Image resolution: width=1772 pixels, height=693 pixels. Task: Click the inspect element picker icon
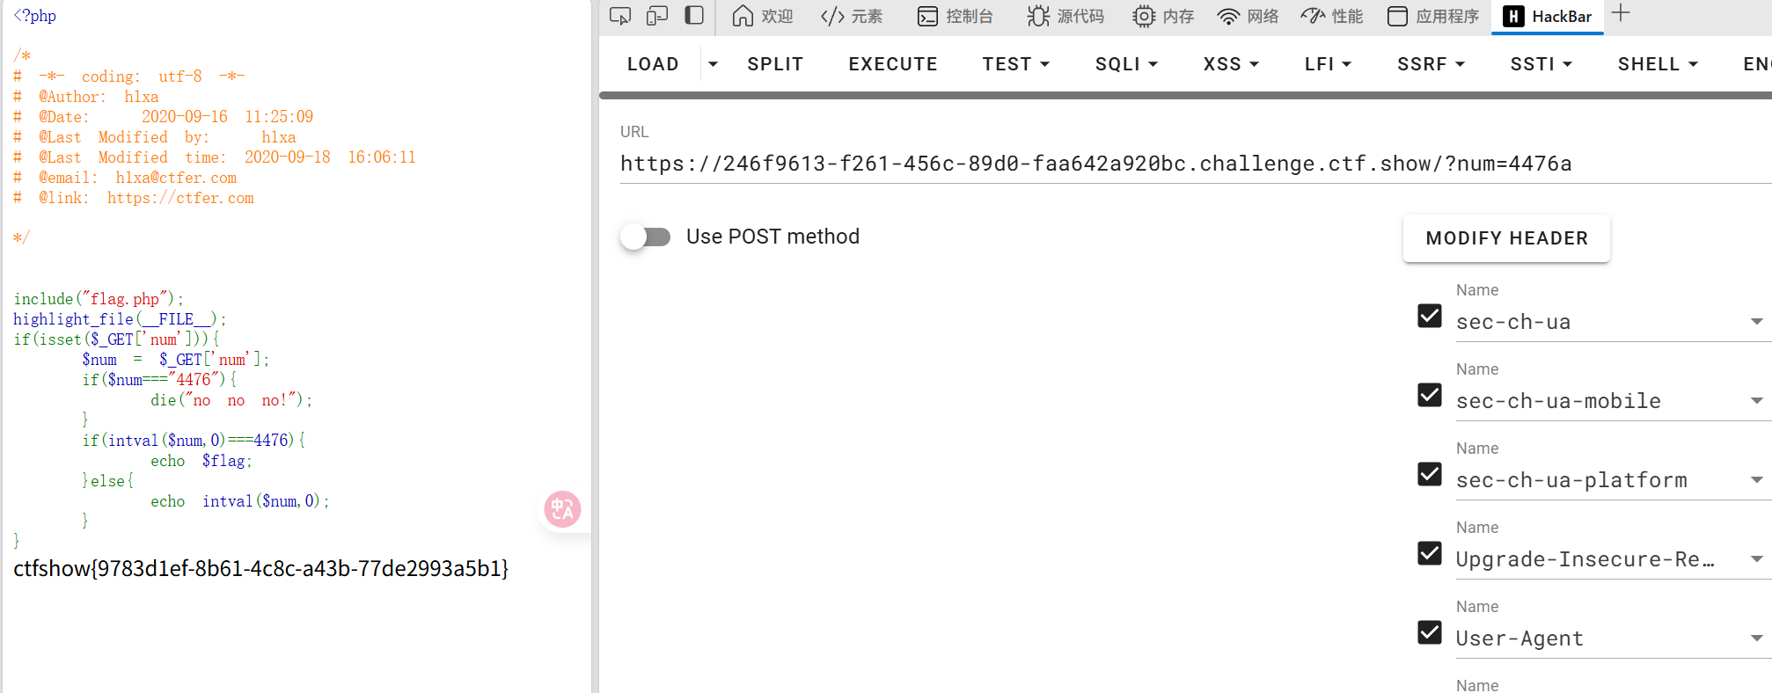620,16
